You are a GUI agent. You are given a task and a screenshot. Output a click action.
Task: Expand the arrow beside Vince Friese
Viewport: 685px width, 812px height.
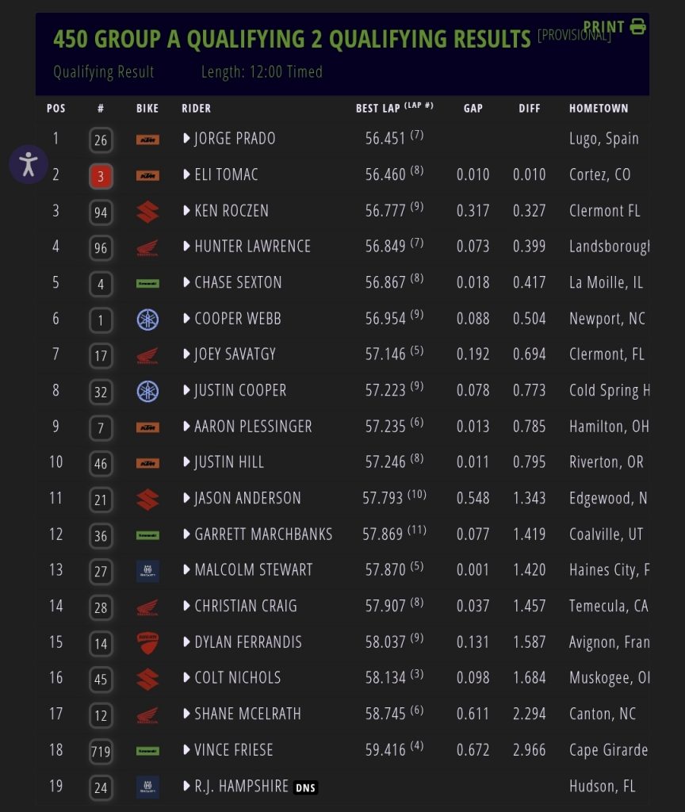coord(186,749)
